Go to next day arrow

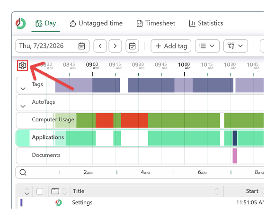pos(115,46)
